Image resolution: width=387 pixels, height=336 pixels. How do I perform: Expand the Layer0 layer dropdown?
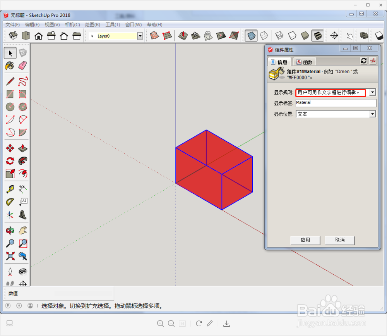coord(140,36)
